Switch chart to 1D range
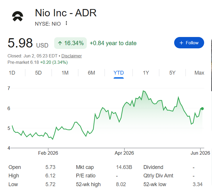212x194 pixels. pyautogui.click(x=12, y=73)
